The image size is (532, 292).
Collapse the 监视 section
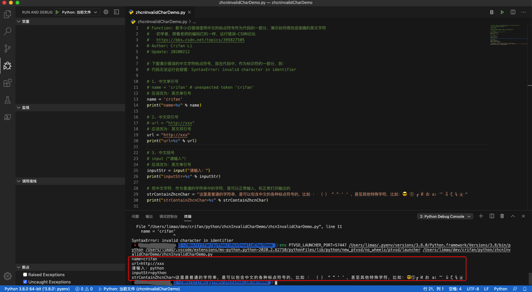tap(70, 108)
